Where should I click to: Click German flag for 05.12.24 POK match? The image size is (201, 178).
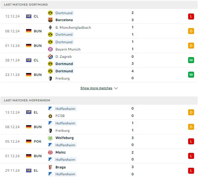[x=29, y=141]
